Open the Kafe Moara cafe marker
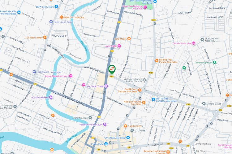Screen dimensions: 232x154 pyautogui.click(x=129, y=39)
